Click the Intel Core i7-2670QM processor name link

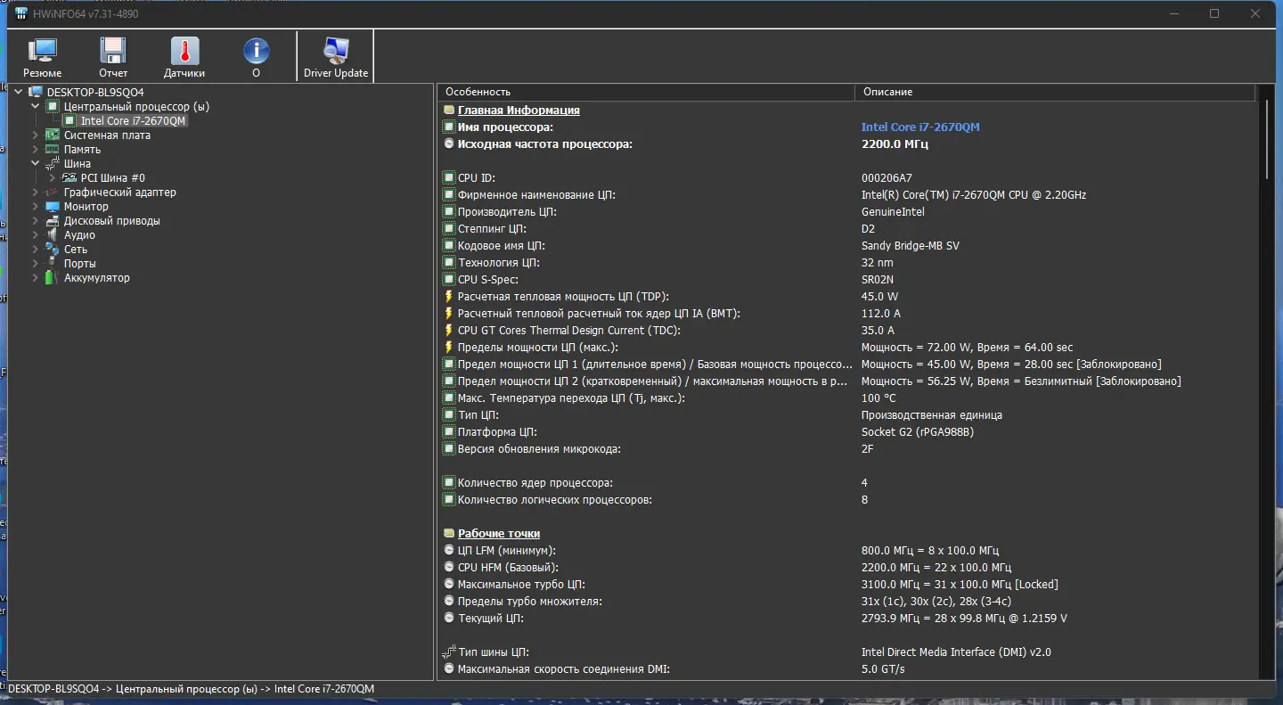tap(920, 127)
